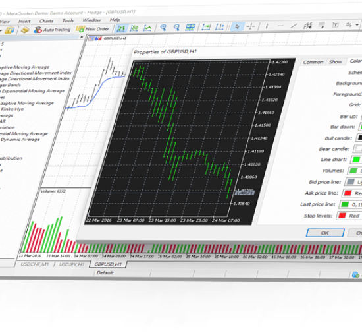Switch to the Common tab in Properties
Image resolution: width=362 pixels, height=335 pixels.
click(x=313, y=62)
